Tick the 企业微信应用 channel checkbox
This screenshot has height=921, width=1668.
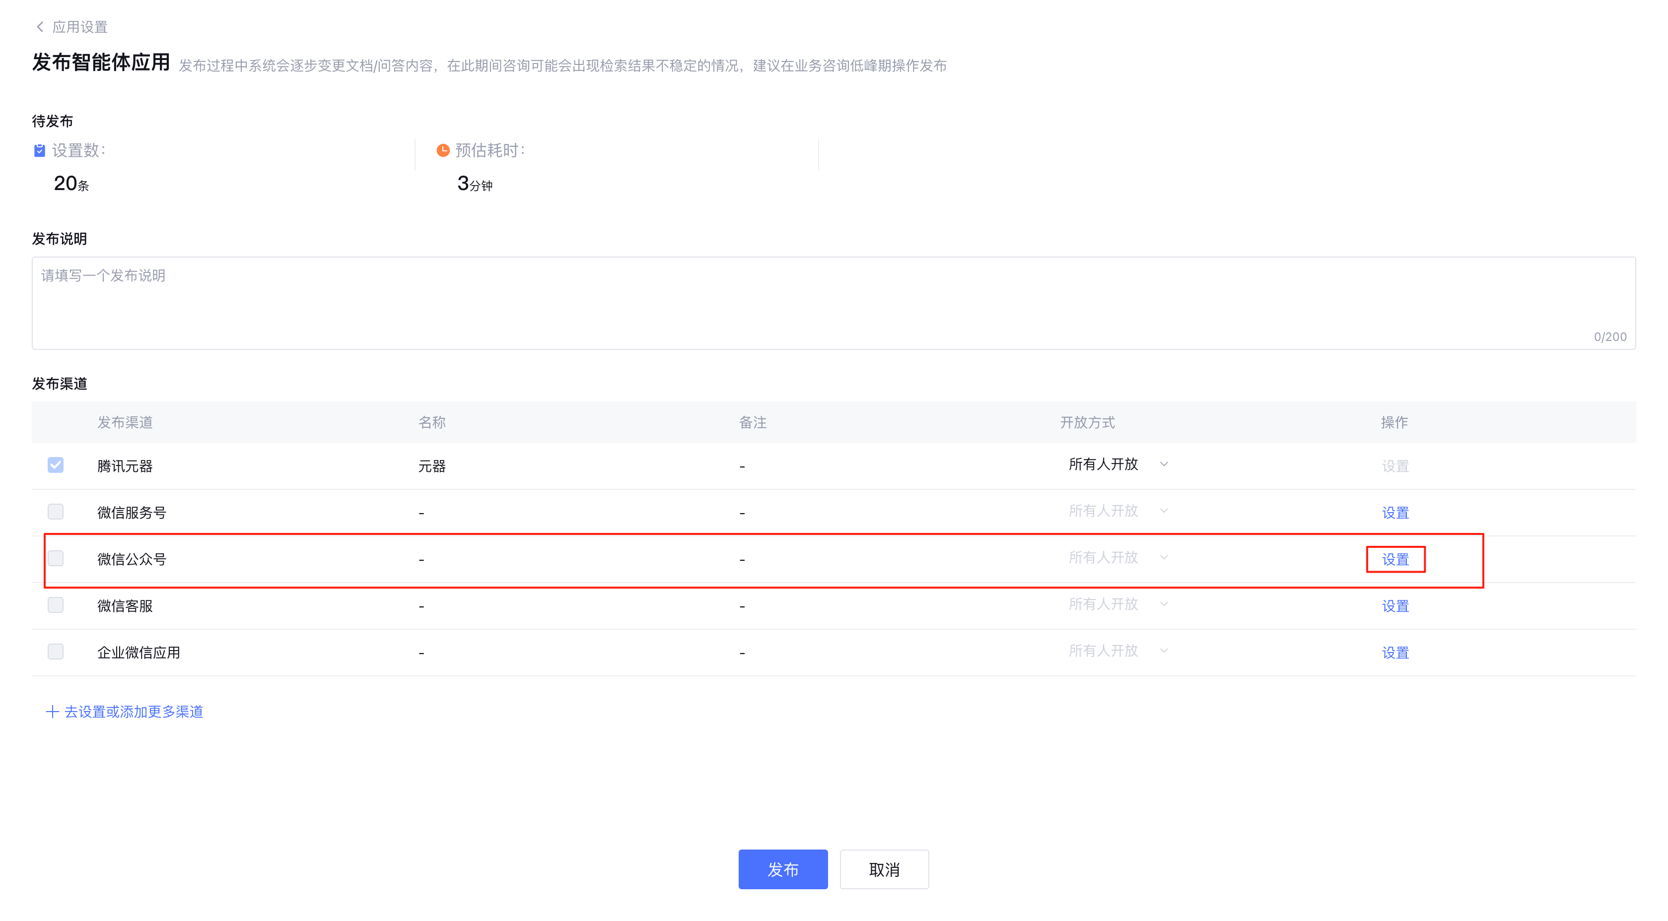[56, 651]
